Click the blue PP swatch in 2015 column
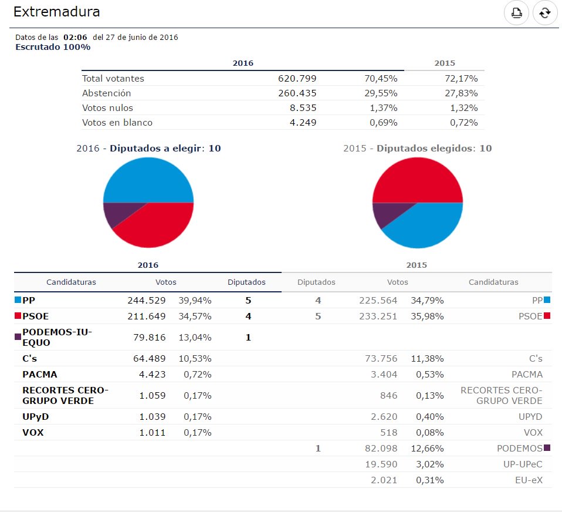Viewport: 562px width, 512px height. (547, 300)
